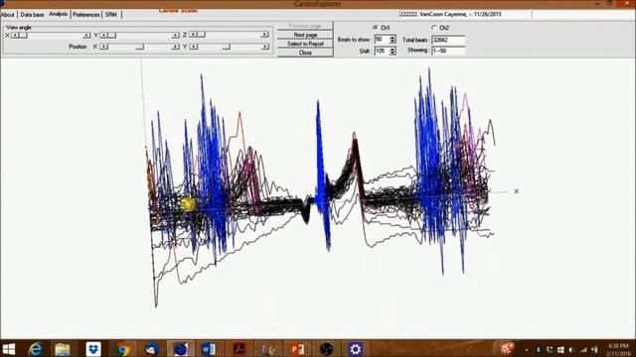Click the Position X slider thumb
The height and width of the screenshot is (357, 636).
pyautogui.click(x=139, y=47)
